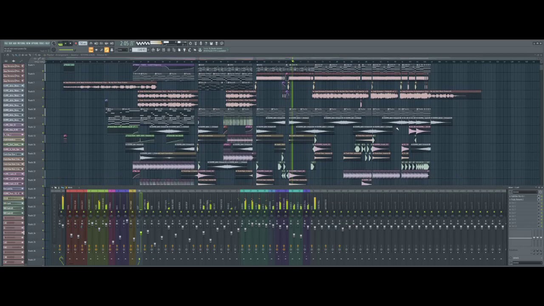Viewport: 544px width, 306px height.
Task: Click the green playhead marker on timeline
Action: pyautogui.click(x=292, y=62)
